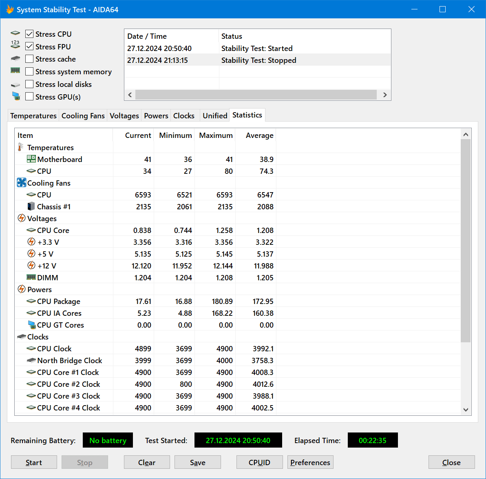Click the North Bridge Clock chip icon
486x479 pixels.
(x=31, y=360)
